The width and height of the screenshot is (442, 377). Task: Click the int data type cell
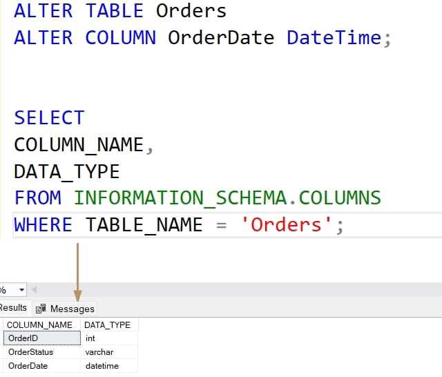(109, 338)
